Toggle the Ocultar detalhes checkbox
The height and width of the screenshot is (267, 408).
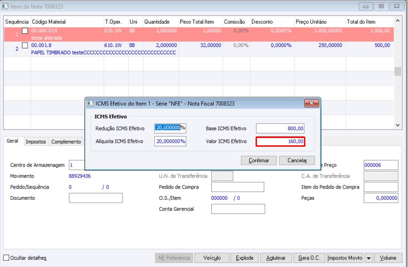coord(6,258)
